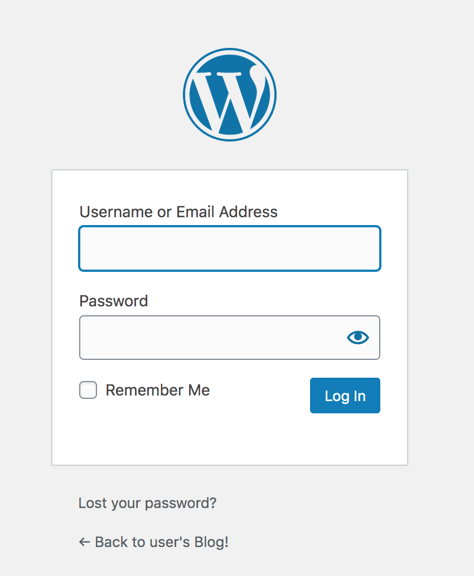Click the left arrow before Back to user's Blog

pos(84,542)
